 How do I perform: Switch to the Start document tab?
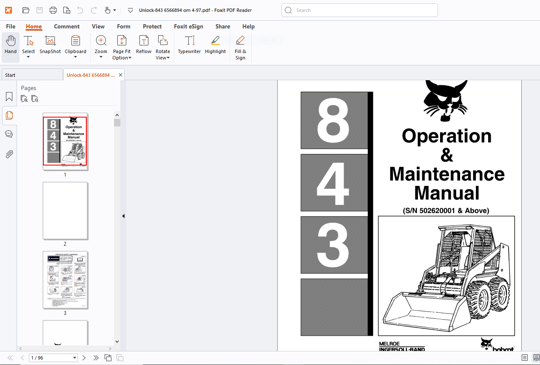tap(32, 75)
